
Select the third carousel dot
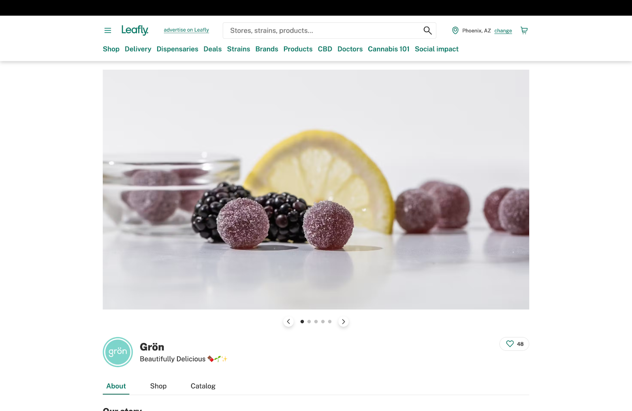(316, 321)
